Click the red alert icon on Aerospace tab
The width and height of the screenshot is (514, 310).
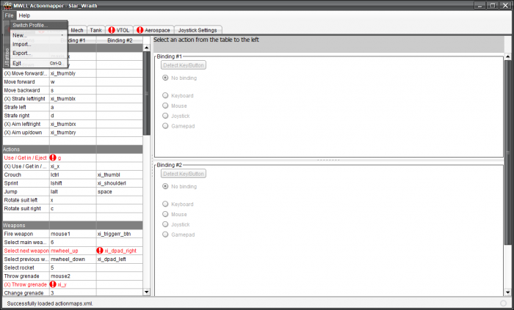(140, 30)
